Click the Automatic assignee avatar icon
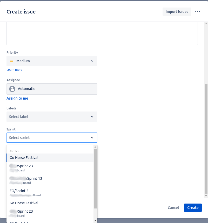Screen dimensions: 208x223 (x=12, y=89)
